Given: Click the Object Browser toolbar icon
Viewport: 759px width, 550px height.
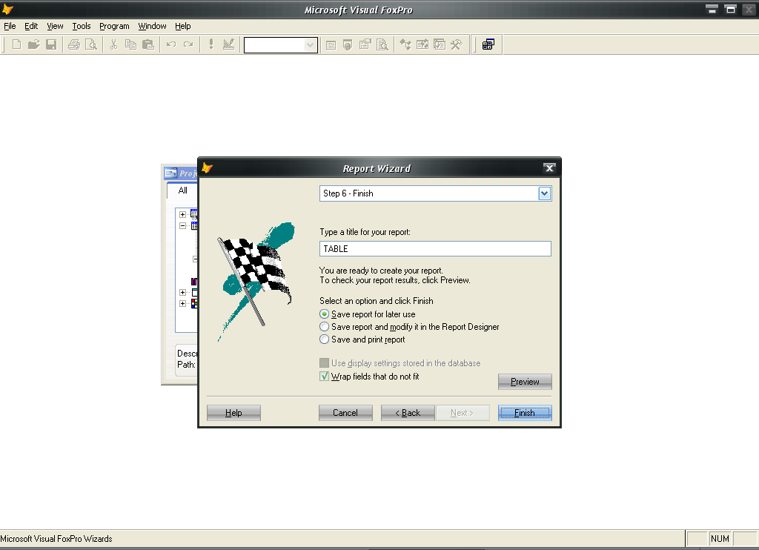Looking at the screenshot, I should [422, 45].
